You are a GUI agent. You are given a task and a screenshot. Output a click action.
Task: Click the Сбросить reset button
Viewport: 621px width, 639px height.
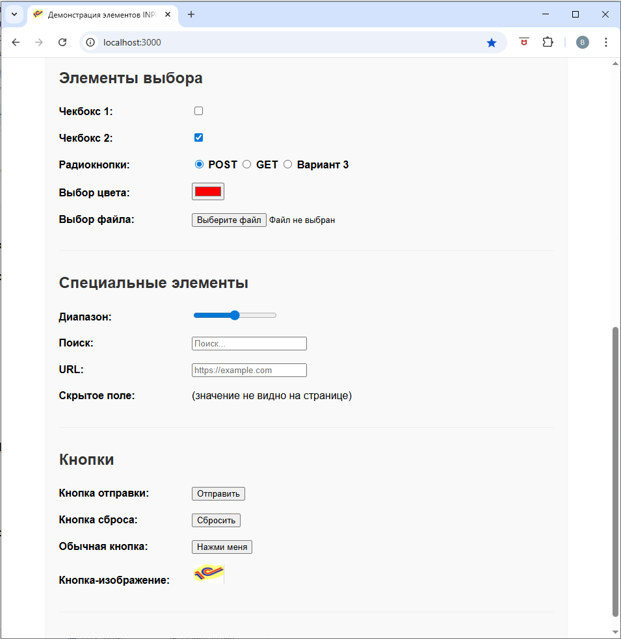[x=216, y=521]
